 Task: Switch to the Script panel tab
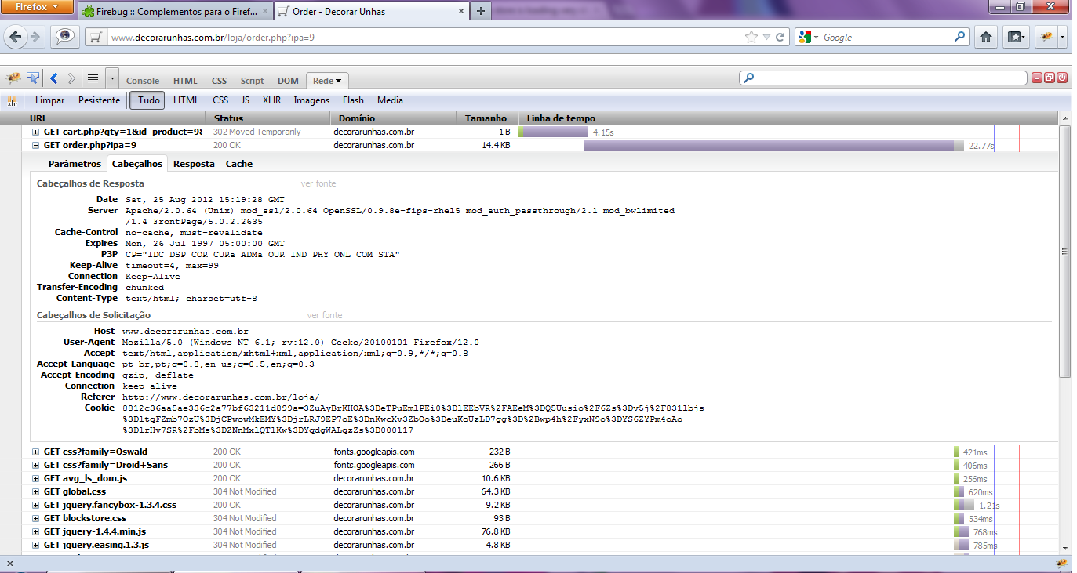pos(252,81)
